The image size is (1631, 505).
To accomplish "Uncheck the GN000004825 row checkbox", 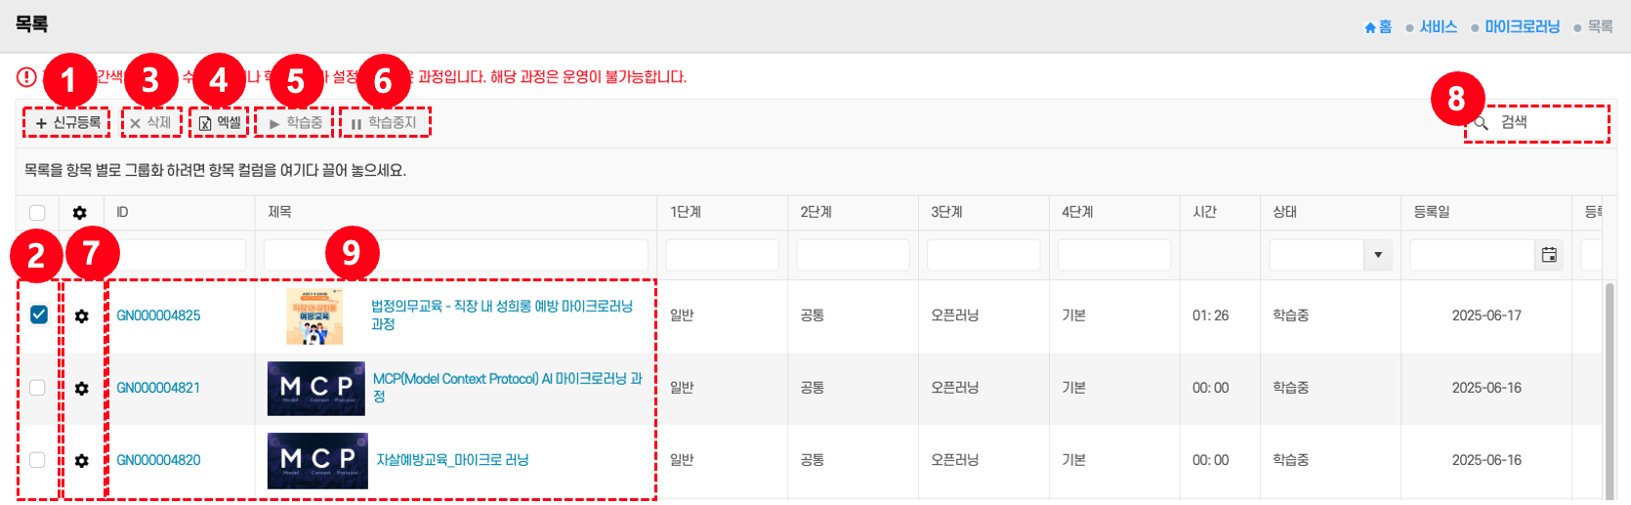I will pos(38,315).
